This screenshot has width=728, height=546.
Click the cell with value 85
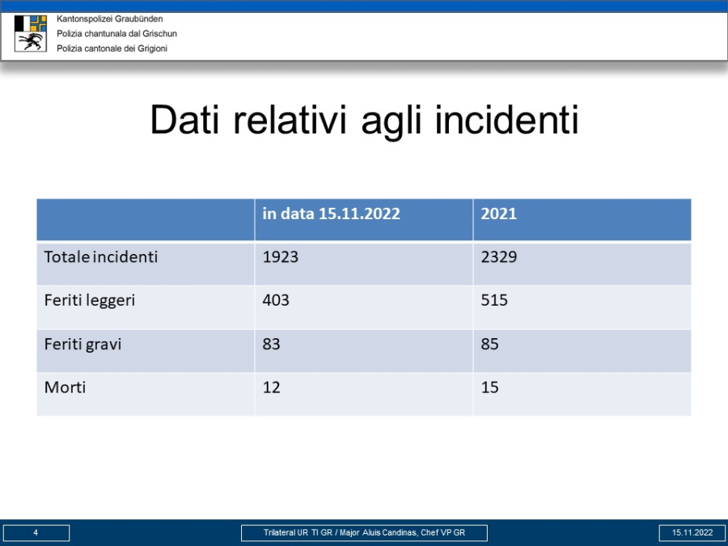pyautogui.click(x=490, y=344)
